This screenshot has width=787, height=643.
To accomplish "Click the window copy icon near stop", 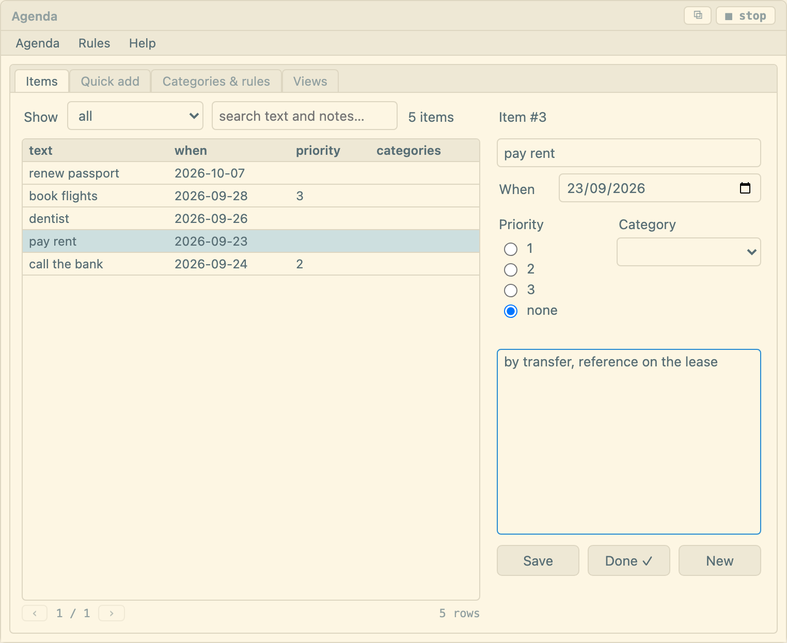I will 698,15.
